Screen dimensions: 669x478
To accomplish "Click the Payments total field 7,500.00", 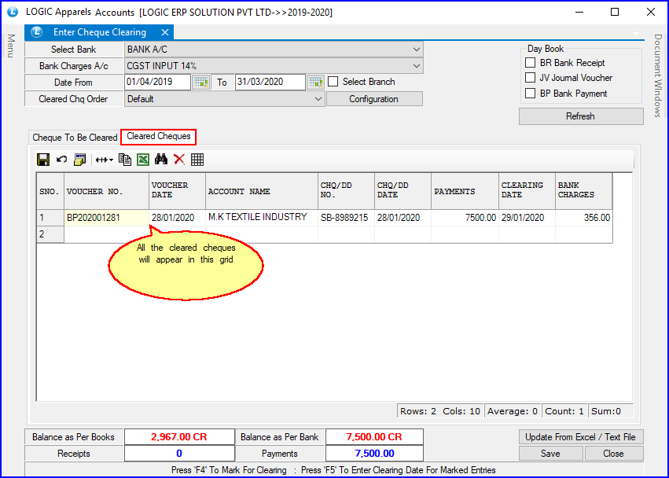I will tap(374, 454).
